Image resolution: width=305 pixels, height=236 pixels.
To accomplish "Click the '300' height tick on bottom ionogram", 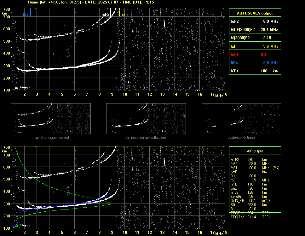I will (x=7, y=204).
